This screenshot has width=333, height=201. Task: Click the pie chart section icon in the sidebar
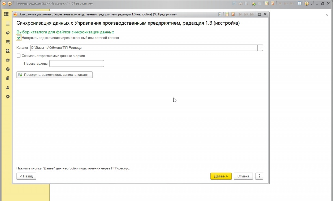[8, 33]
